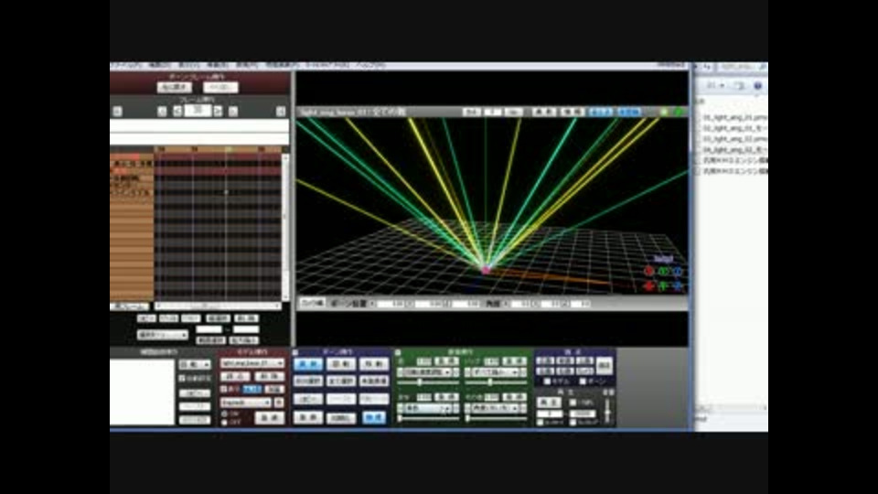The image size is (878, 494).
Task: Click search magnifier in Explorer window
Action: [762, 67]
